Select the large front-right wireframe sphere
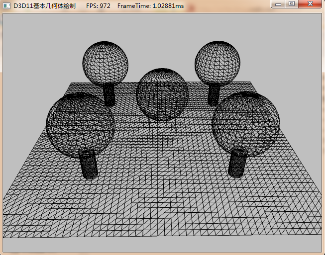 246,123
